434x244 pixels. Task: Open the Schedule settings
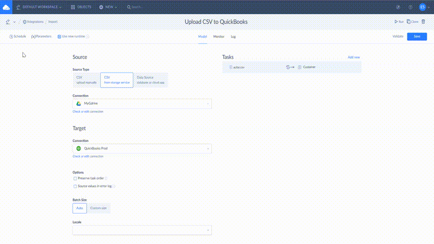[17, 36]
